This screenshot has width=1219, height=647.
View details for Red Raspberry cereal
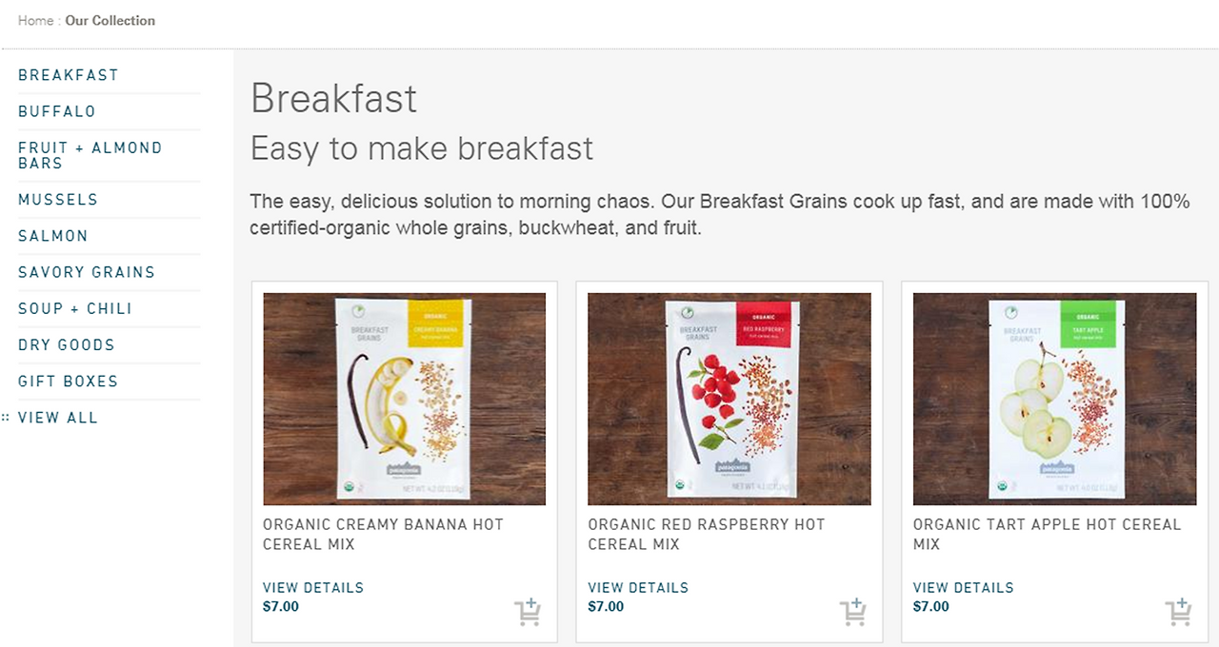point(638,587)
